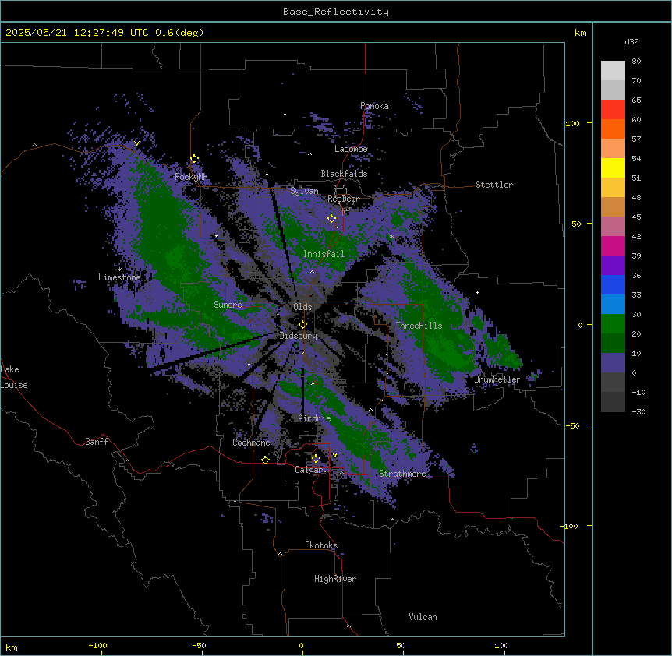Click the white plus marker north of Drumheller
This screenshot has width=672, height=656.
coord(477,292)
